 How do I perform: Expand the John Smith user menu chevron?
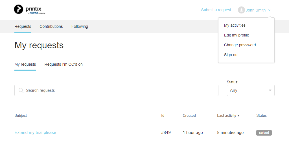(x=269, y=10)
